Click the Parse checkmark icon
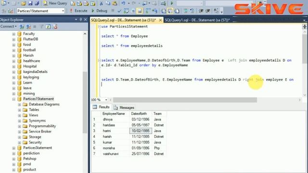The width and height of the screenshot is (308, 173). point(119,11)
